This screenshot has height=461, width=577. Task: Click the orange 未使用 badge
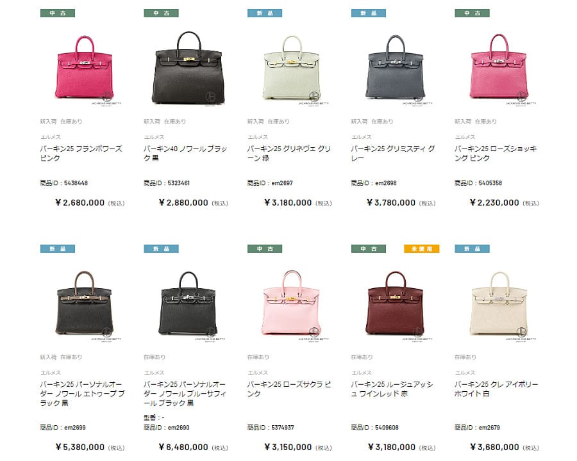click(x=421, y=249)
